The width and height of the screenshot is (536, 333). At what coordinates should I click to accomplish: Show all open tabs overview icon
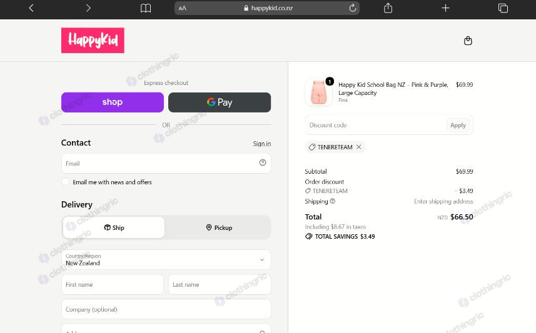pos(503,8)
